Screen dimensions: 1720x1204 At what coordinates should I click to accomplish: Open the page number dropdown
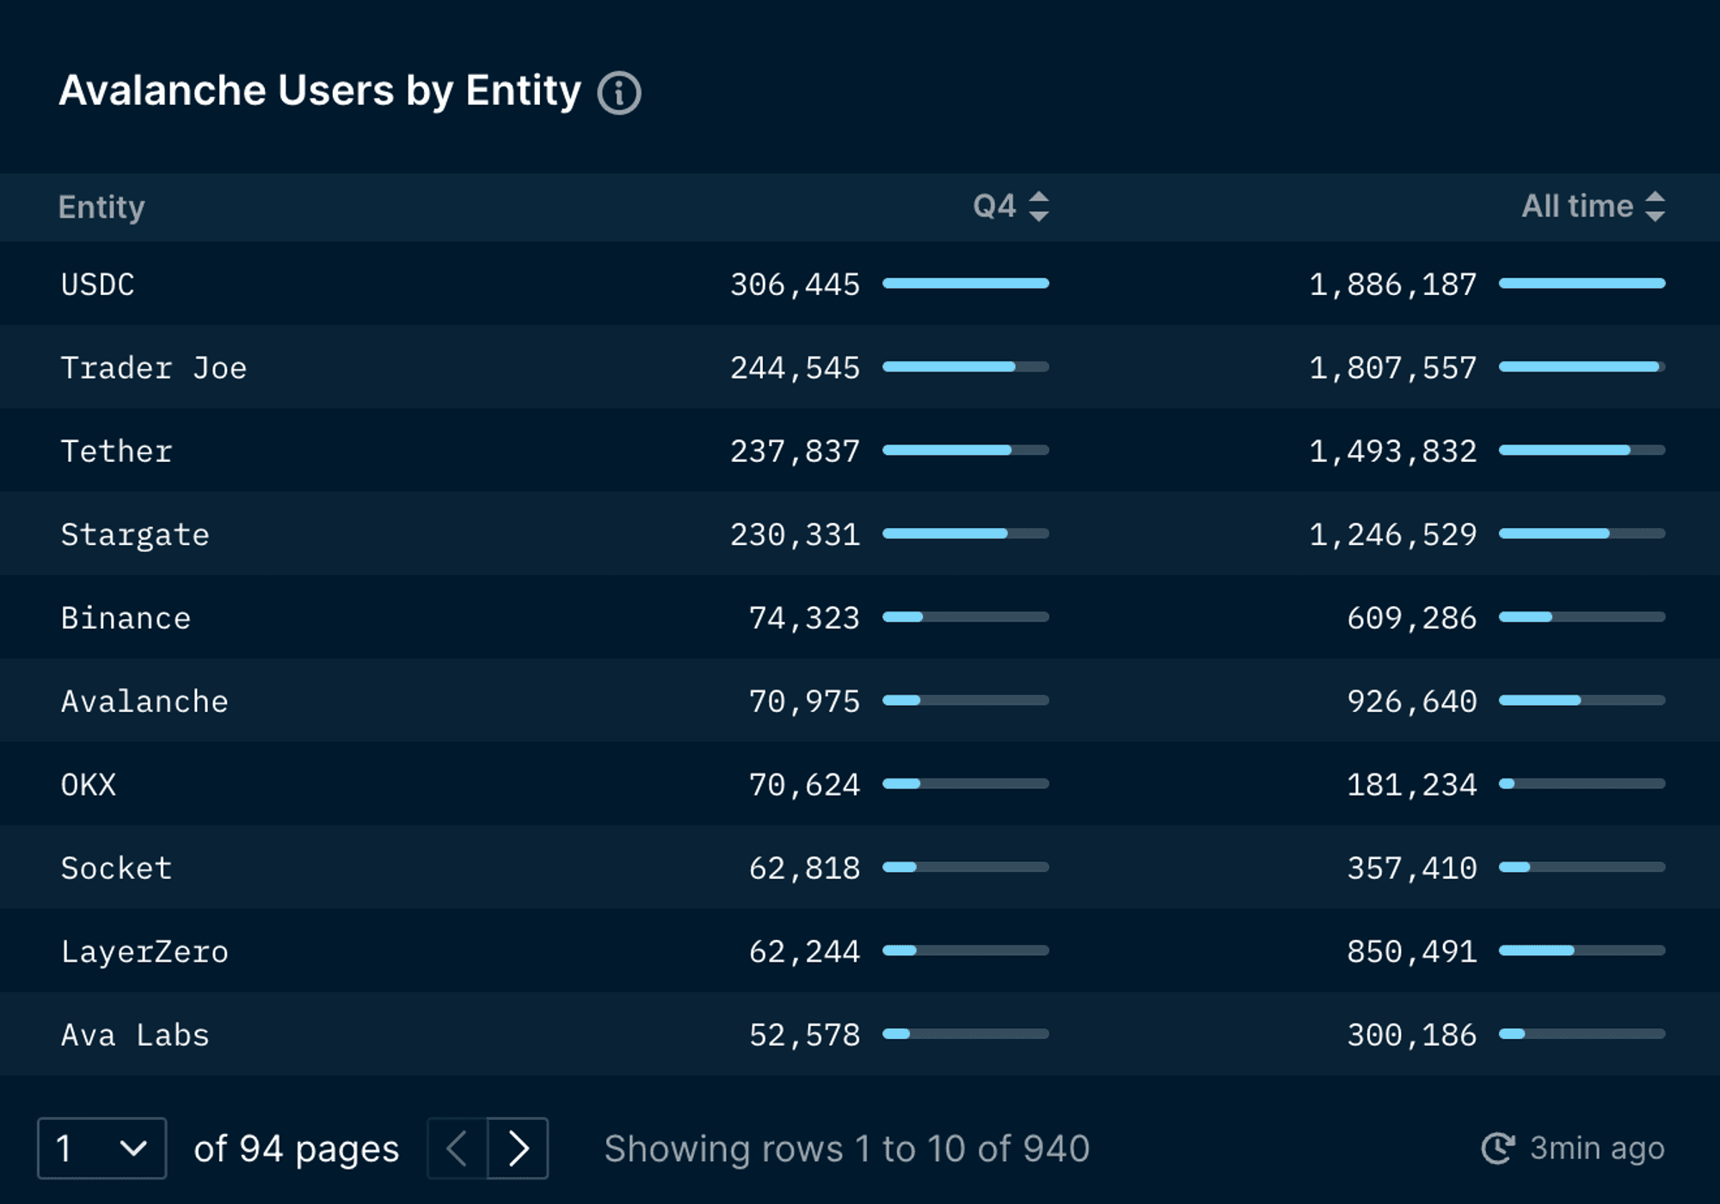(x=101, y=1148)
